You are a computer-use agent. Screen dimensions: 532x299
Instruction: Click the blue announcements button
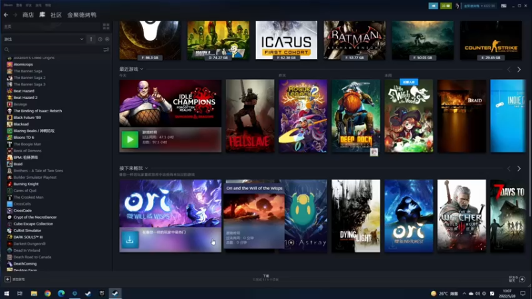coord(434,6)
